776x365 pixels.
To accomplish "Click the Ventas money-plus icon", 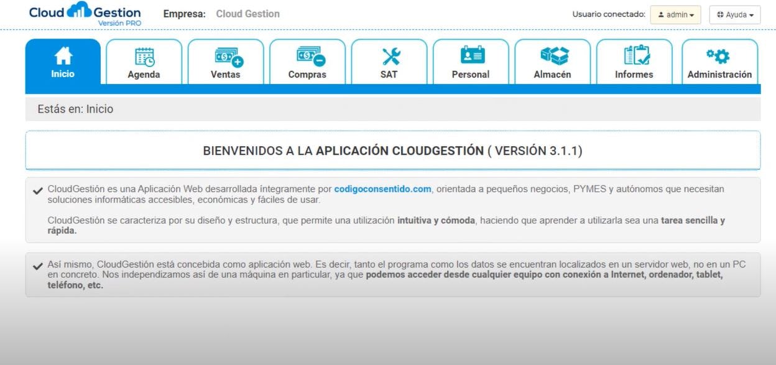I will [x=228, y=57].
